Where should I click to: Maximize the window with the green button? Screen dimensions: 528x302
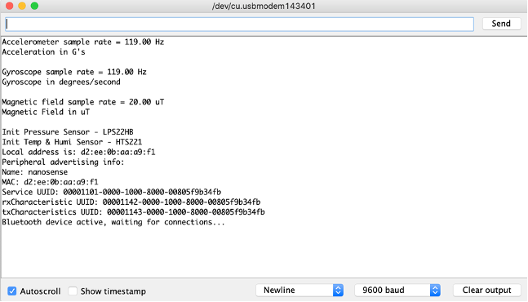[x=34, y=6]
